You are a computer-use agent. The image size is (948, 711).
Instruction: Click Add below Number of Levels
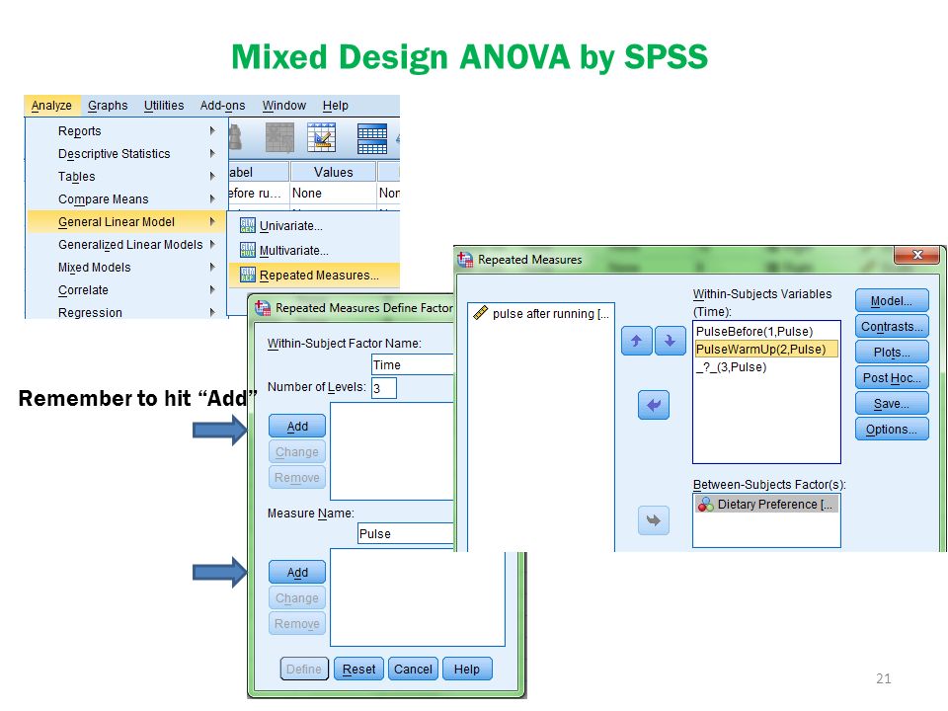pos(297,427)
